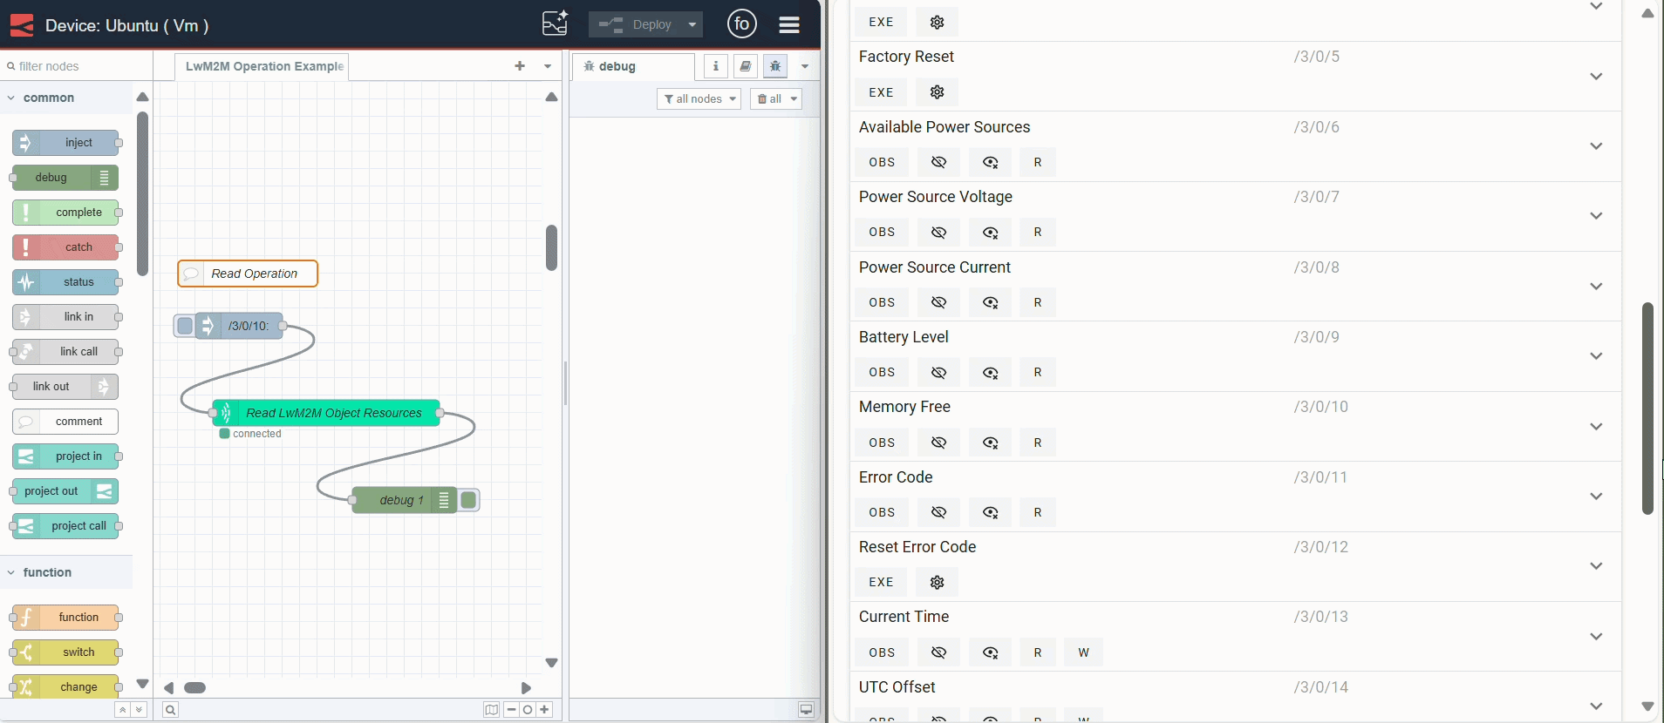This screenshot has width=1664, height=723.
Task: Select the debug node in palette
Action: pyautogui.click(x=65, y=178)
